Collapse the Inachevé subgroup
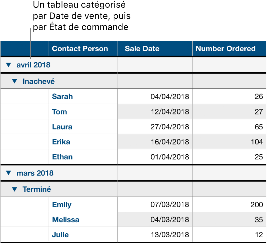The width and height of the screenshot is (267, 243). click(14, 81)
